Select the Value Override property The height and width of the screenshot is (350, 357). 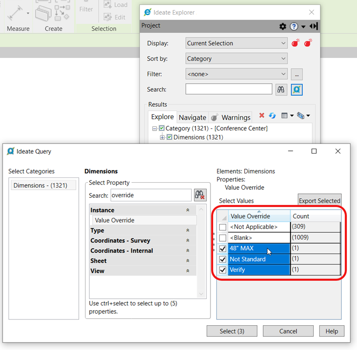coord(145,220)
